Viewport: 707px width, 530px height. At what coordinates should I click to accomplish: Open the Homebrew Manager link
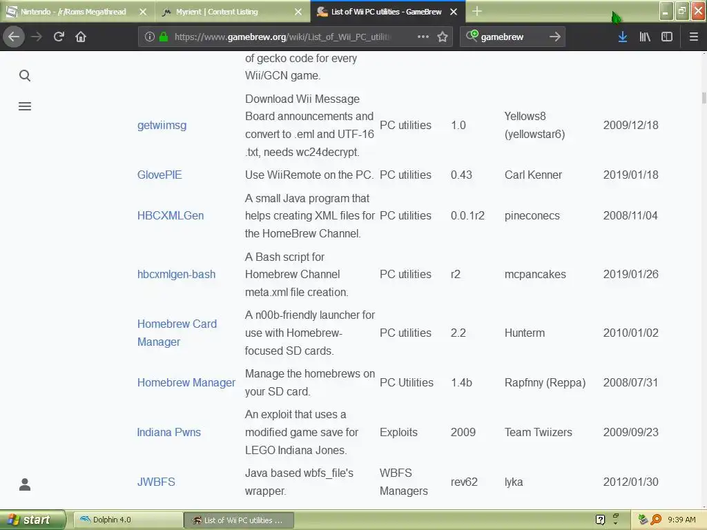click(186, 382)
